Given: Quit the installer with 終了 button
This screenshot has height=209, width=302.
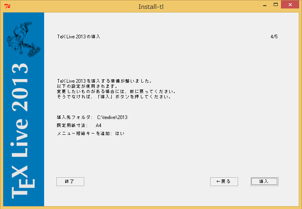Looking at the screenshot, I should click(x=70, y=182).
